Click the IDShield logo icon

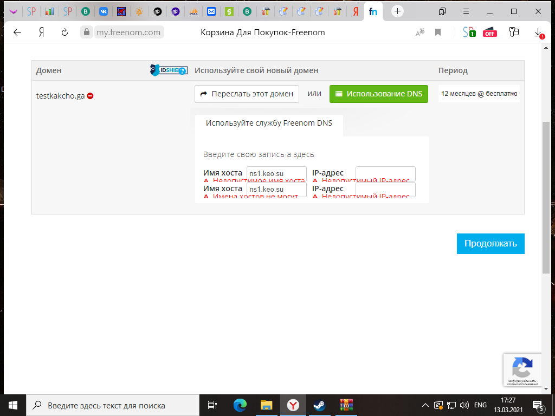(x=169, y=70)
